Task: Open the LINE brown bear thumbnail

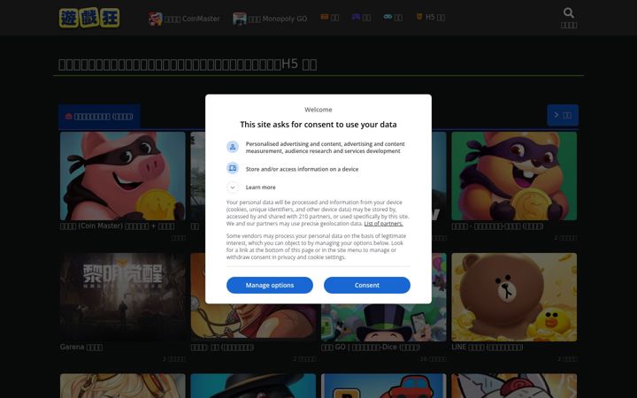Action: click(x=514, y=297)
